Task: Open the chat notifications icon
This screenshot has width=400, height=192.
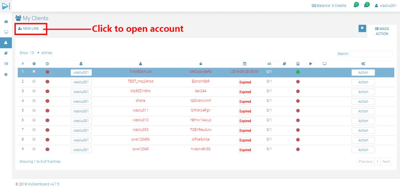Action: [356, 5]
